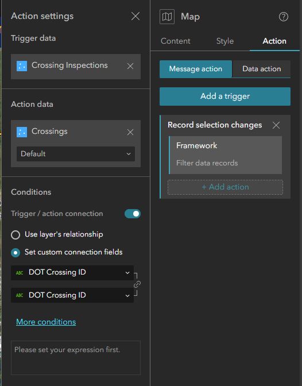Expand the first DOT Crossing ID dropdown
The width and height of the screenshot is (302, 386).
click(x=72, y=272)
